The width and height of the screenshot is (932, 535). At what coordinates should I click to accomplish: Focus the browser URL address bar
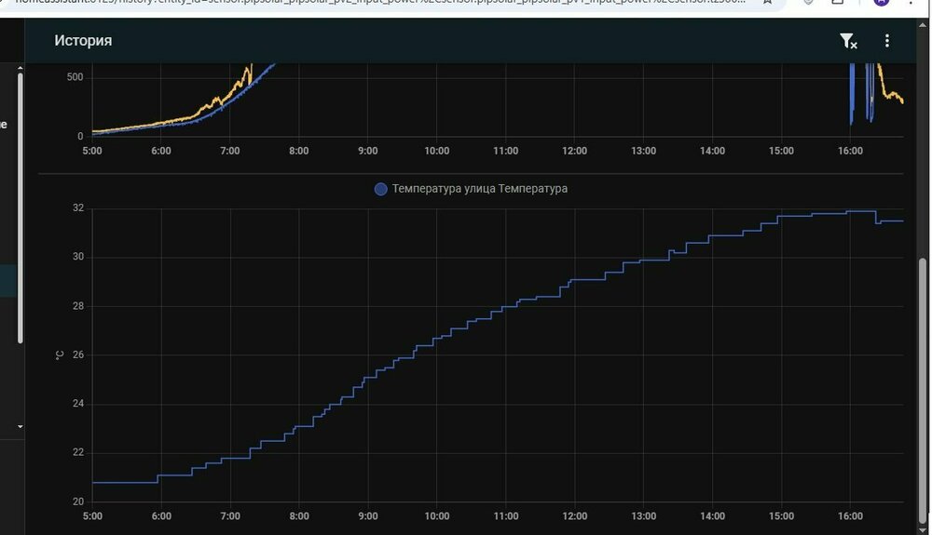tap(373, 3)
